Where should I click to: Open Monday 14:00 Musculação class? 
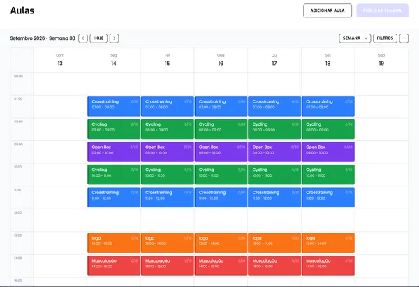pos(114,265)
